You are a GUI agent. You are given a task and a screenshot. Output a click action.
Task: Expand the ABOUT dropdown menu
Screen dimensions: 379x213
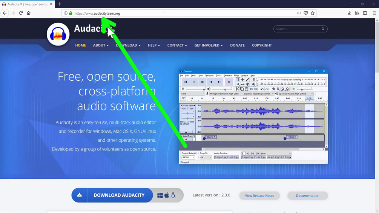click(101, 45)
